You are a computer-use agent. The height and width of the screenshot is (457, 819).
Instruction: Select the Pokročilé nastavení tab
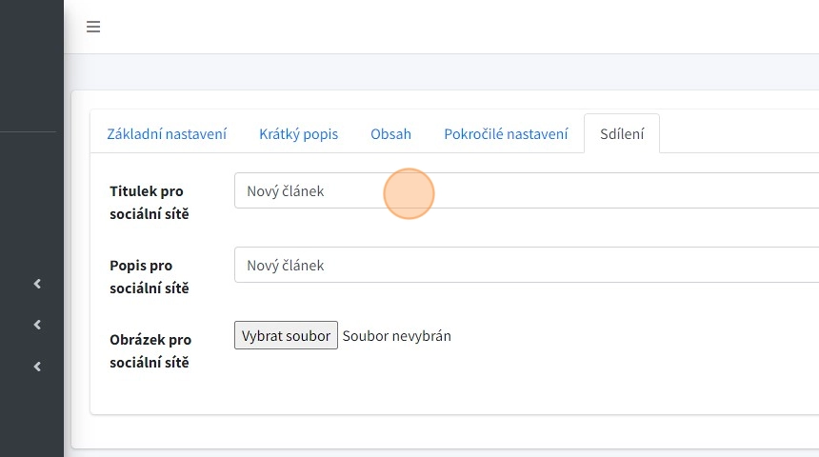click(x=506, y=134)
